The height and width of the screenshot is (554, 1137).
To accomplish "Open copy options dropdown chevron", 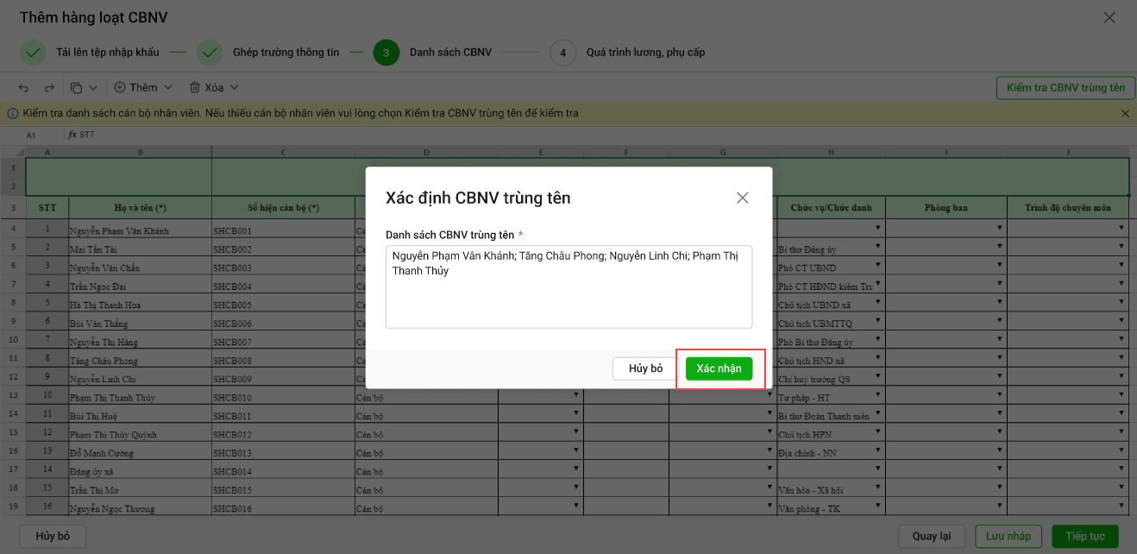I will pos(93,88).
